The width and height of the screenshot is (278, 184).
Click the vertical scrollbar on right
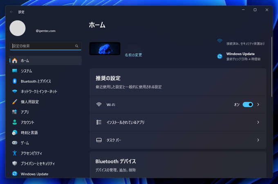[x=271, y=67]
